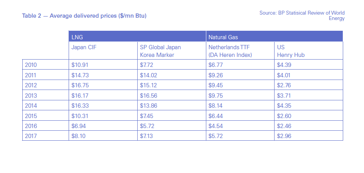The width and height of the screenshot is (364, 173).
Task: Select the Natural Gas group header cell
Action: tap(274, 37)
